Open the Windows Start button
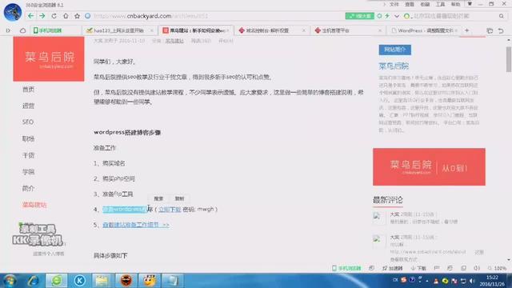 pos(10,281)
